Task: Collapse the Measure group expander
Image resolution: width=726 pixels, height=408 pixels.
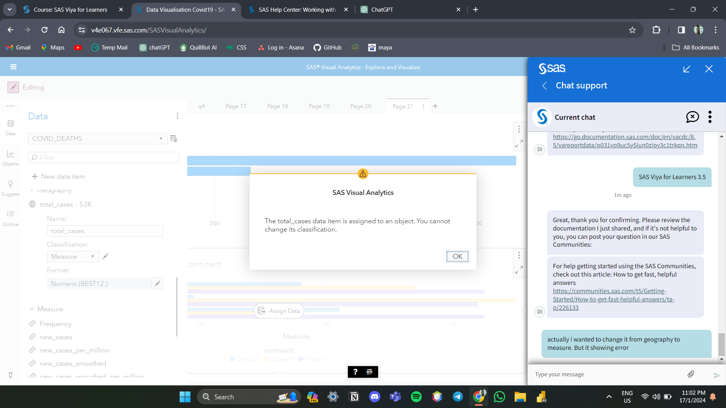Action: pyautogui.click(x=32, y=309)
